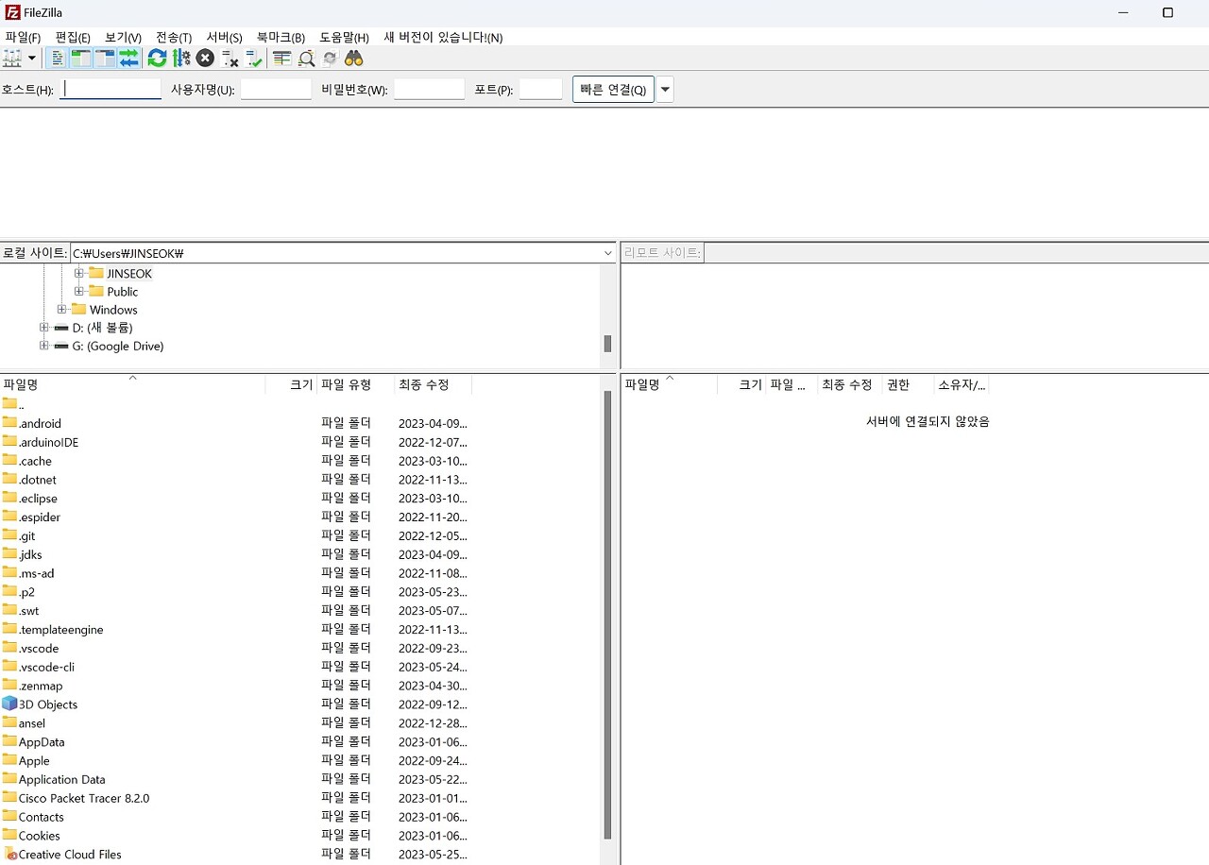
Task: Open Site Manager dropdown arrow
Action: (32, 59)
